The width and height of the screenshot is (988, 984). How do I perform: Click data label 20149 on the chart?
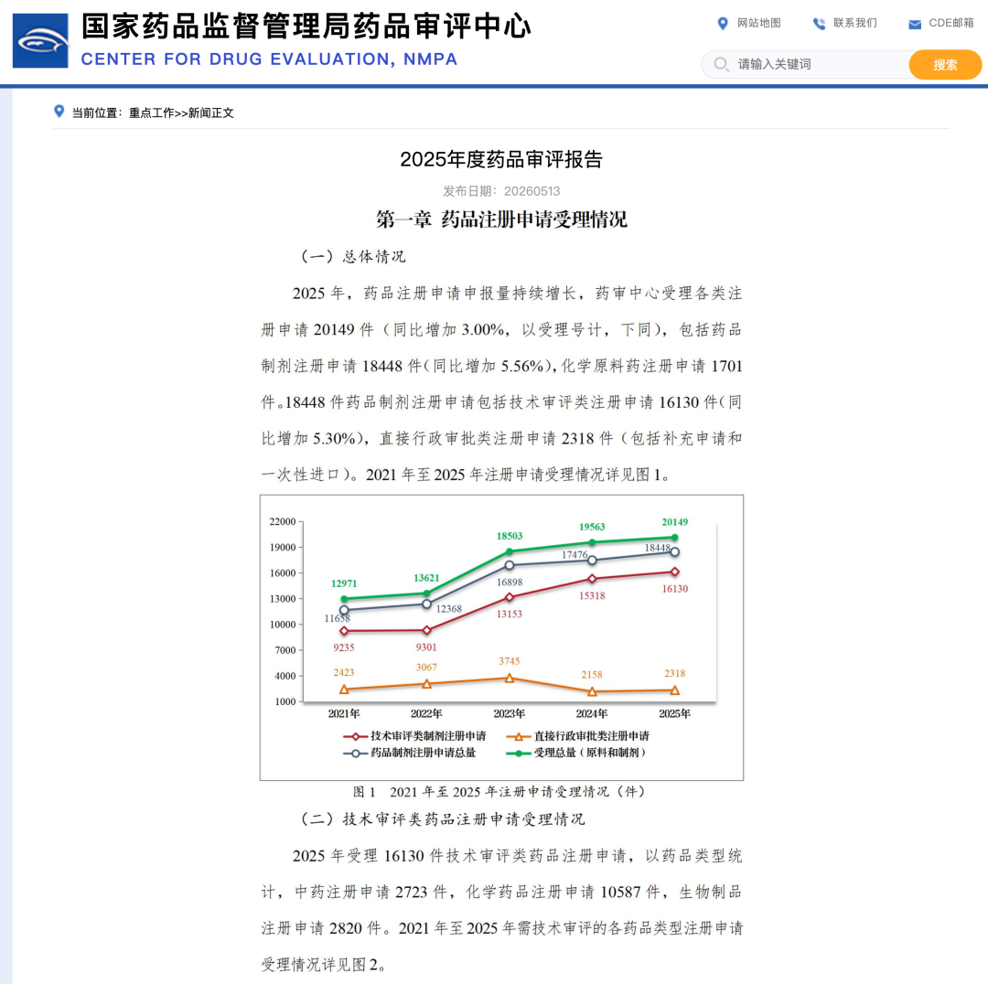[674, 522]
